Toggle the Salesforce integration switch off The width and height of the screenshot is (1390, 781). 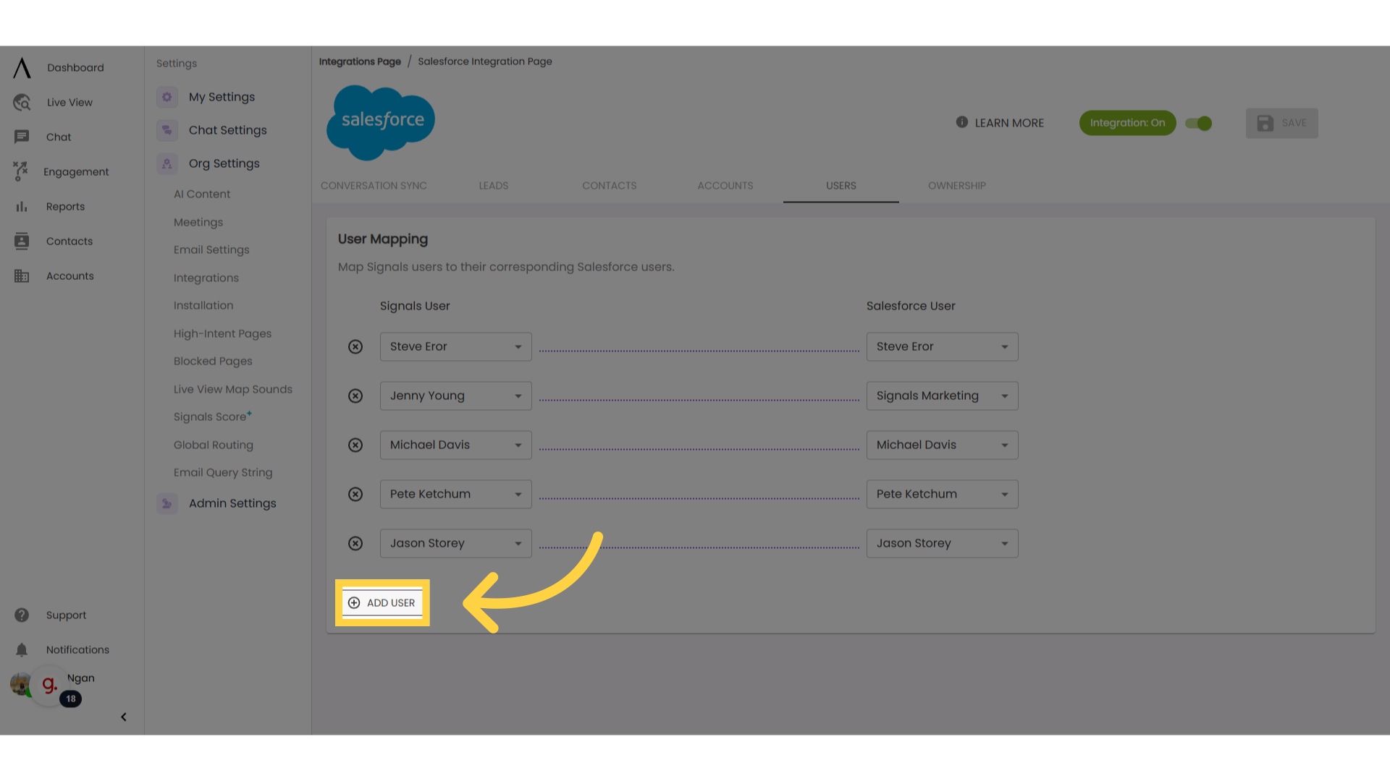1199,124
